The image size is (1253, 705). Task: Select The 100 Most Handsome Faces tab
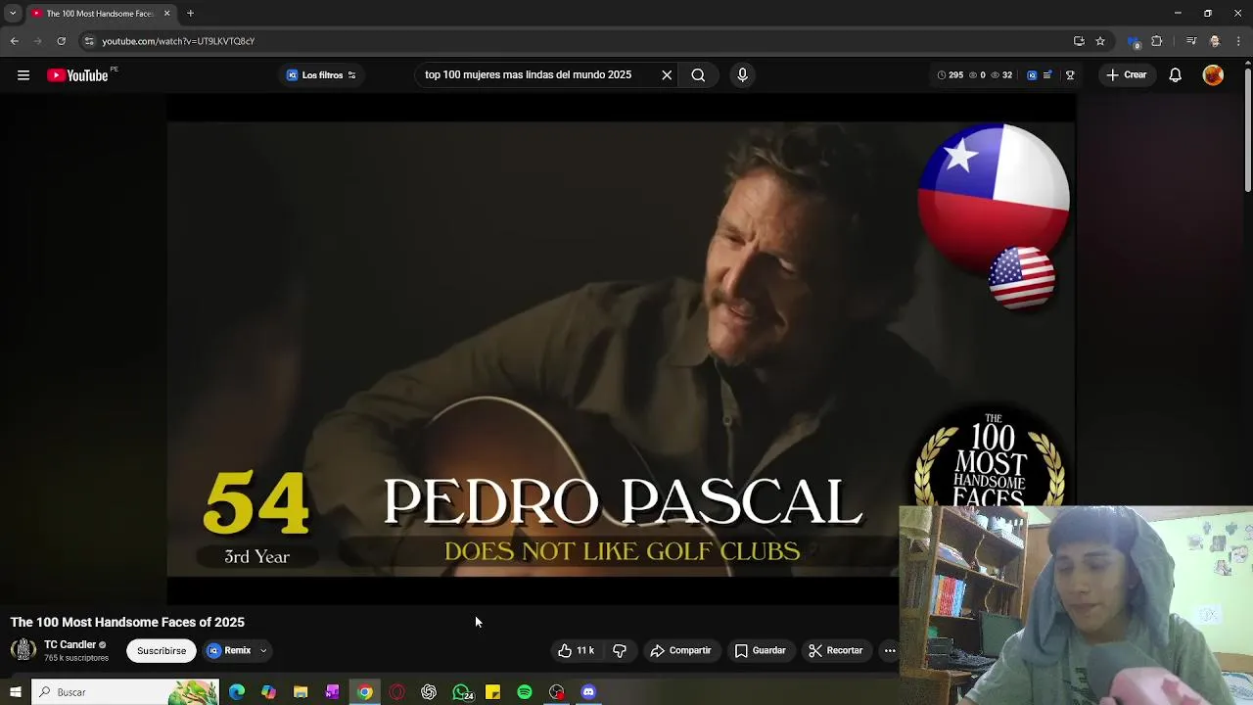coord(101,14)
